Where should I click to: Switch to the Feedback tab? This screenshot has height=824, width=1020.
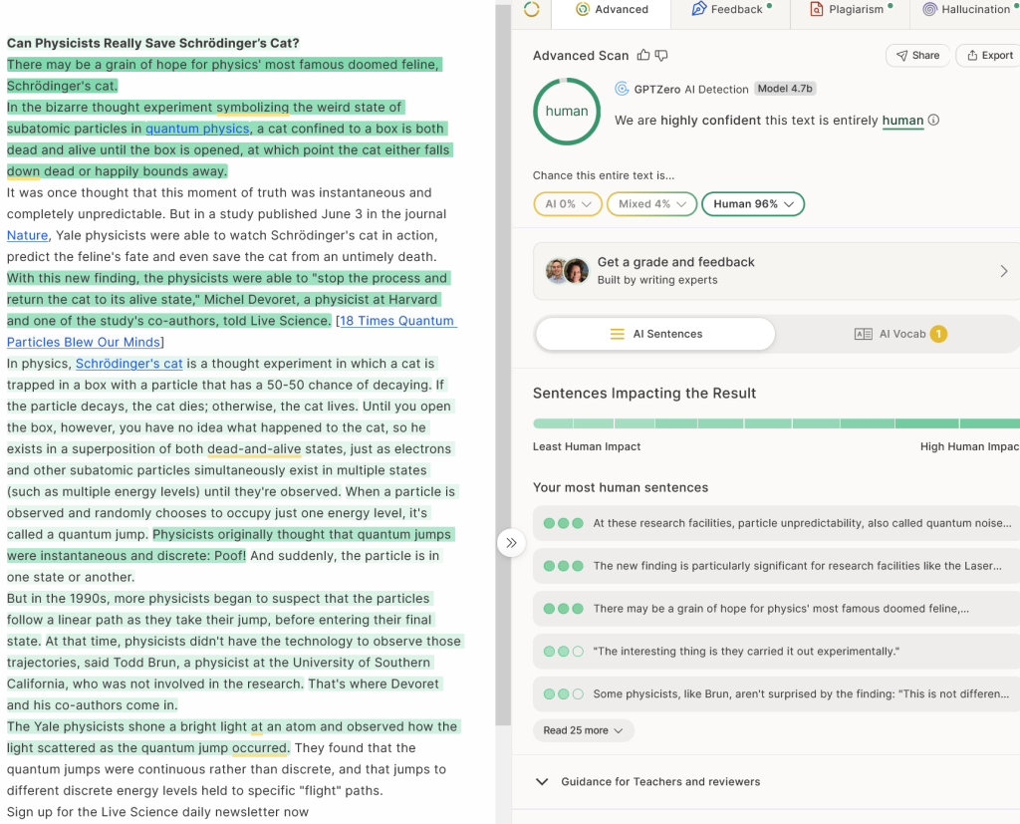click(730, 9)
